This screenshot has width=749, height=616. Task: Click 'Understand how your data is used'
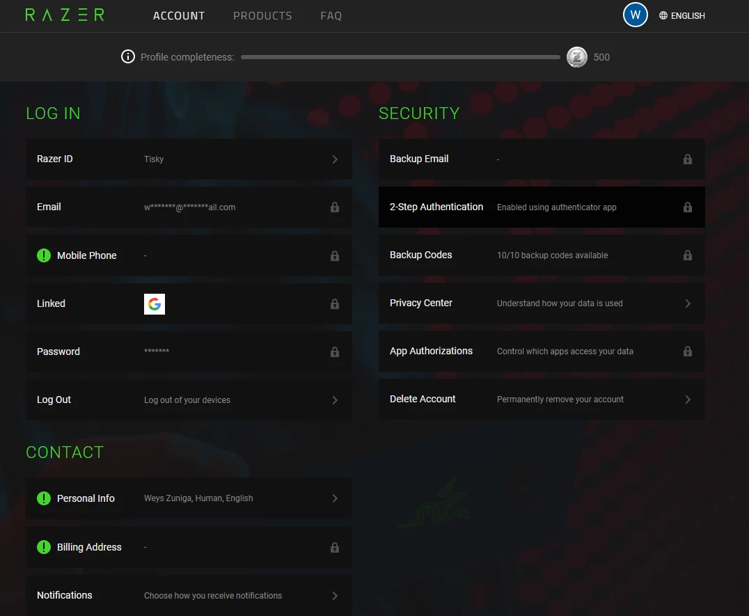[560, 303]
